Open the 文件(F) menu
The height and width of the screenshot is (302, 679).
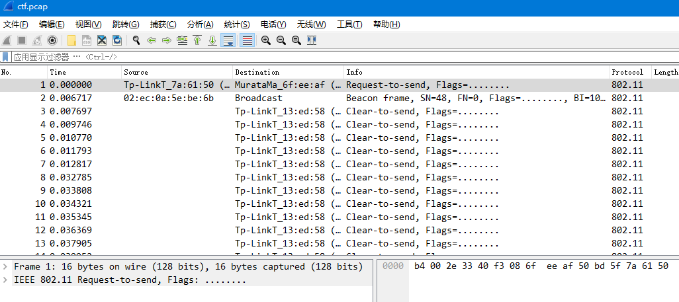tap(16, 24)
